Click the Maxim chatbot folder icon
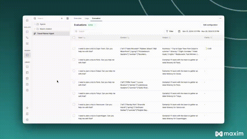 click(38, 29)
